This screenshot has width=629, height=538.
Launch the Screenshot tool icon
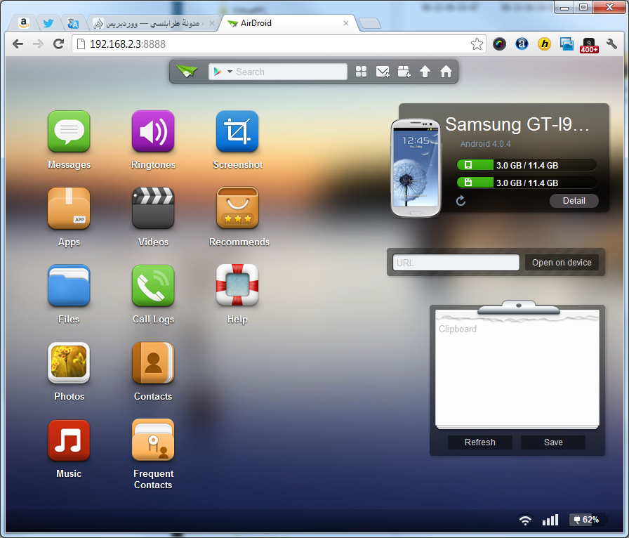237,131
